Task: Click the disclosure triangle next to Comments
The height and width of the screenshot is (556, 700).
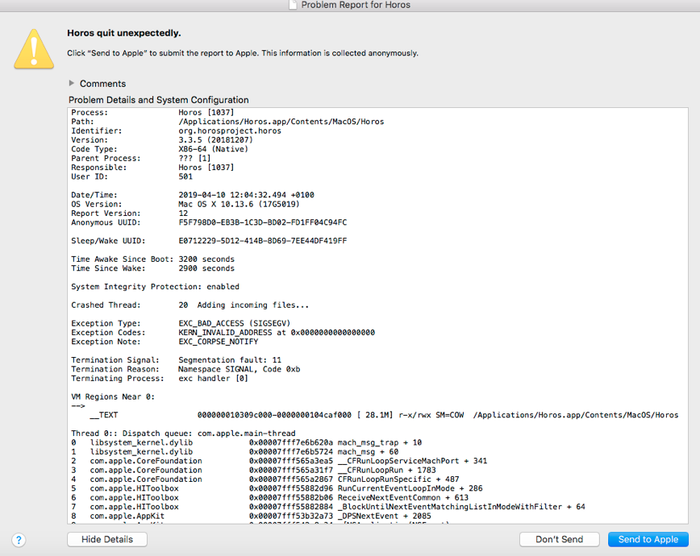Action: (72, 83)
